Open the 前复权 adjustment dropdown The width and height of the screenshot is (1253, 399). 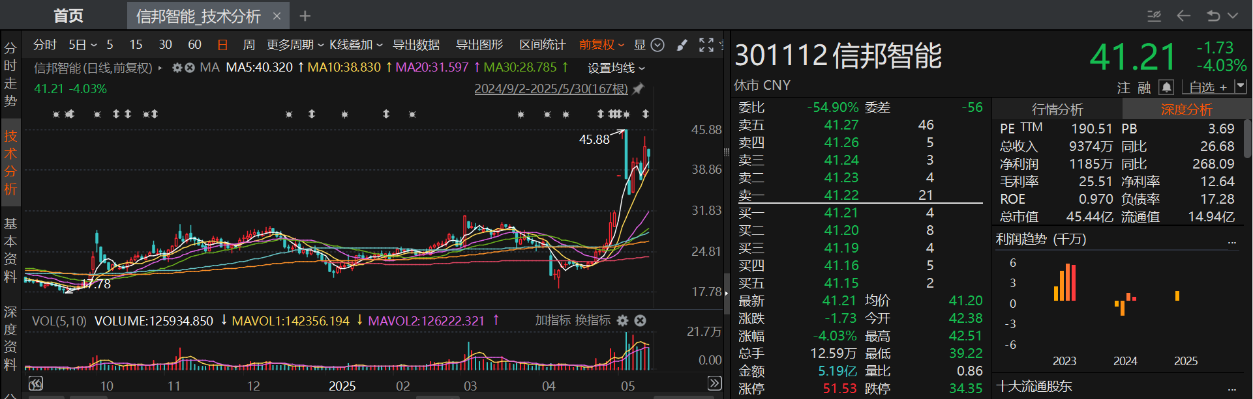coord(601,45)
